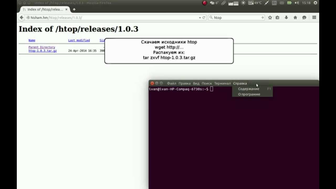Click the htop search field

pos(237,18)
